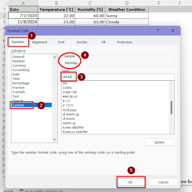Select cell A2 with 7/1/2024
Image resolution: width=192 pixels, height=192 pixels.
(x=23, y=16)
